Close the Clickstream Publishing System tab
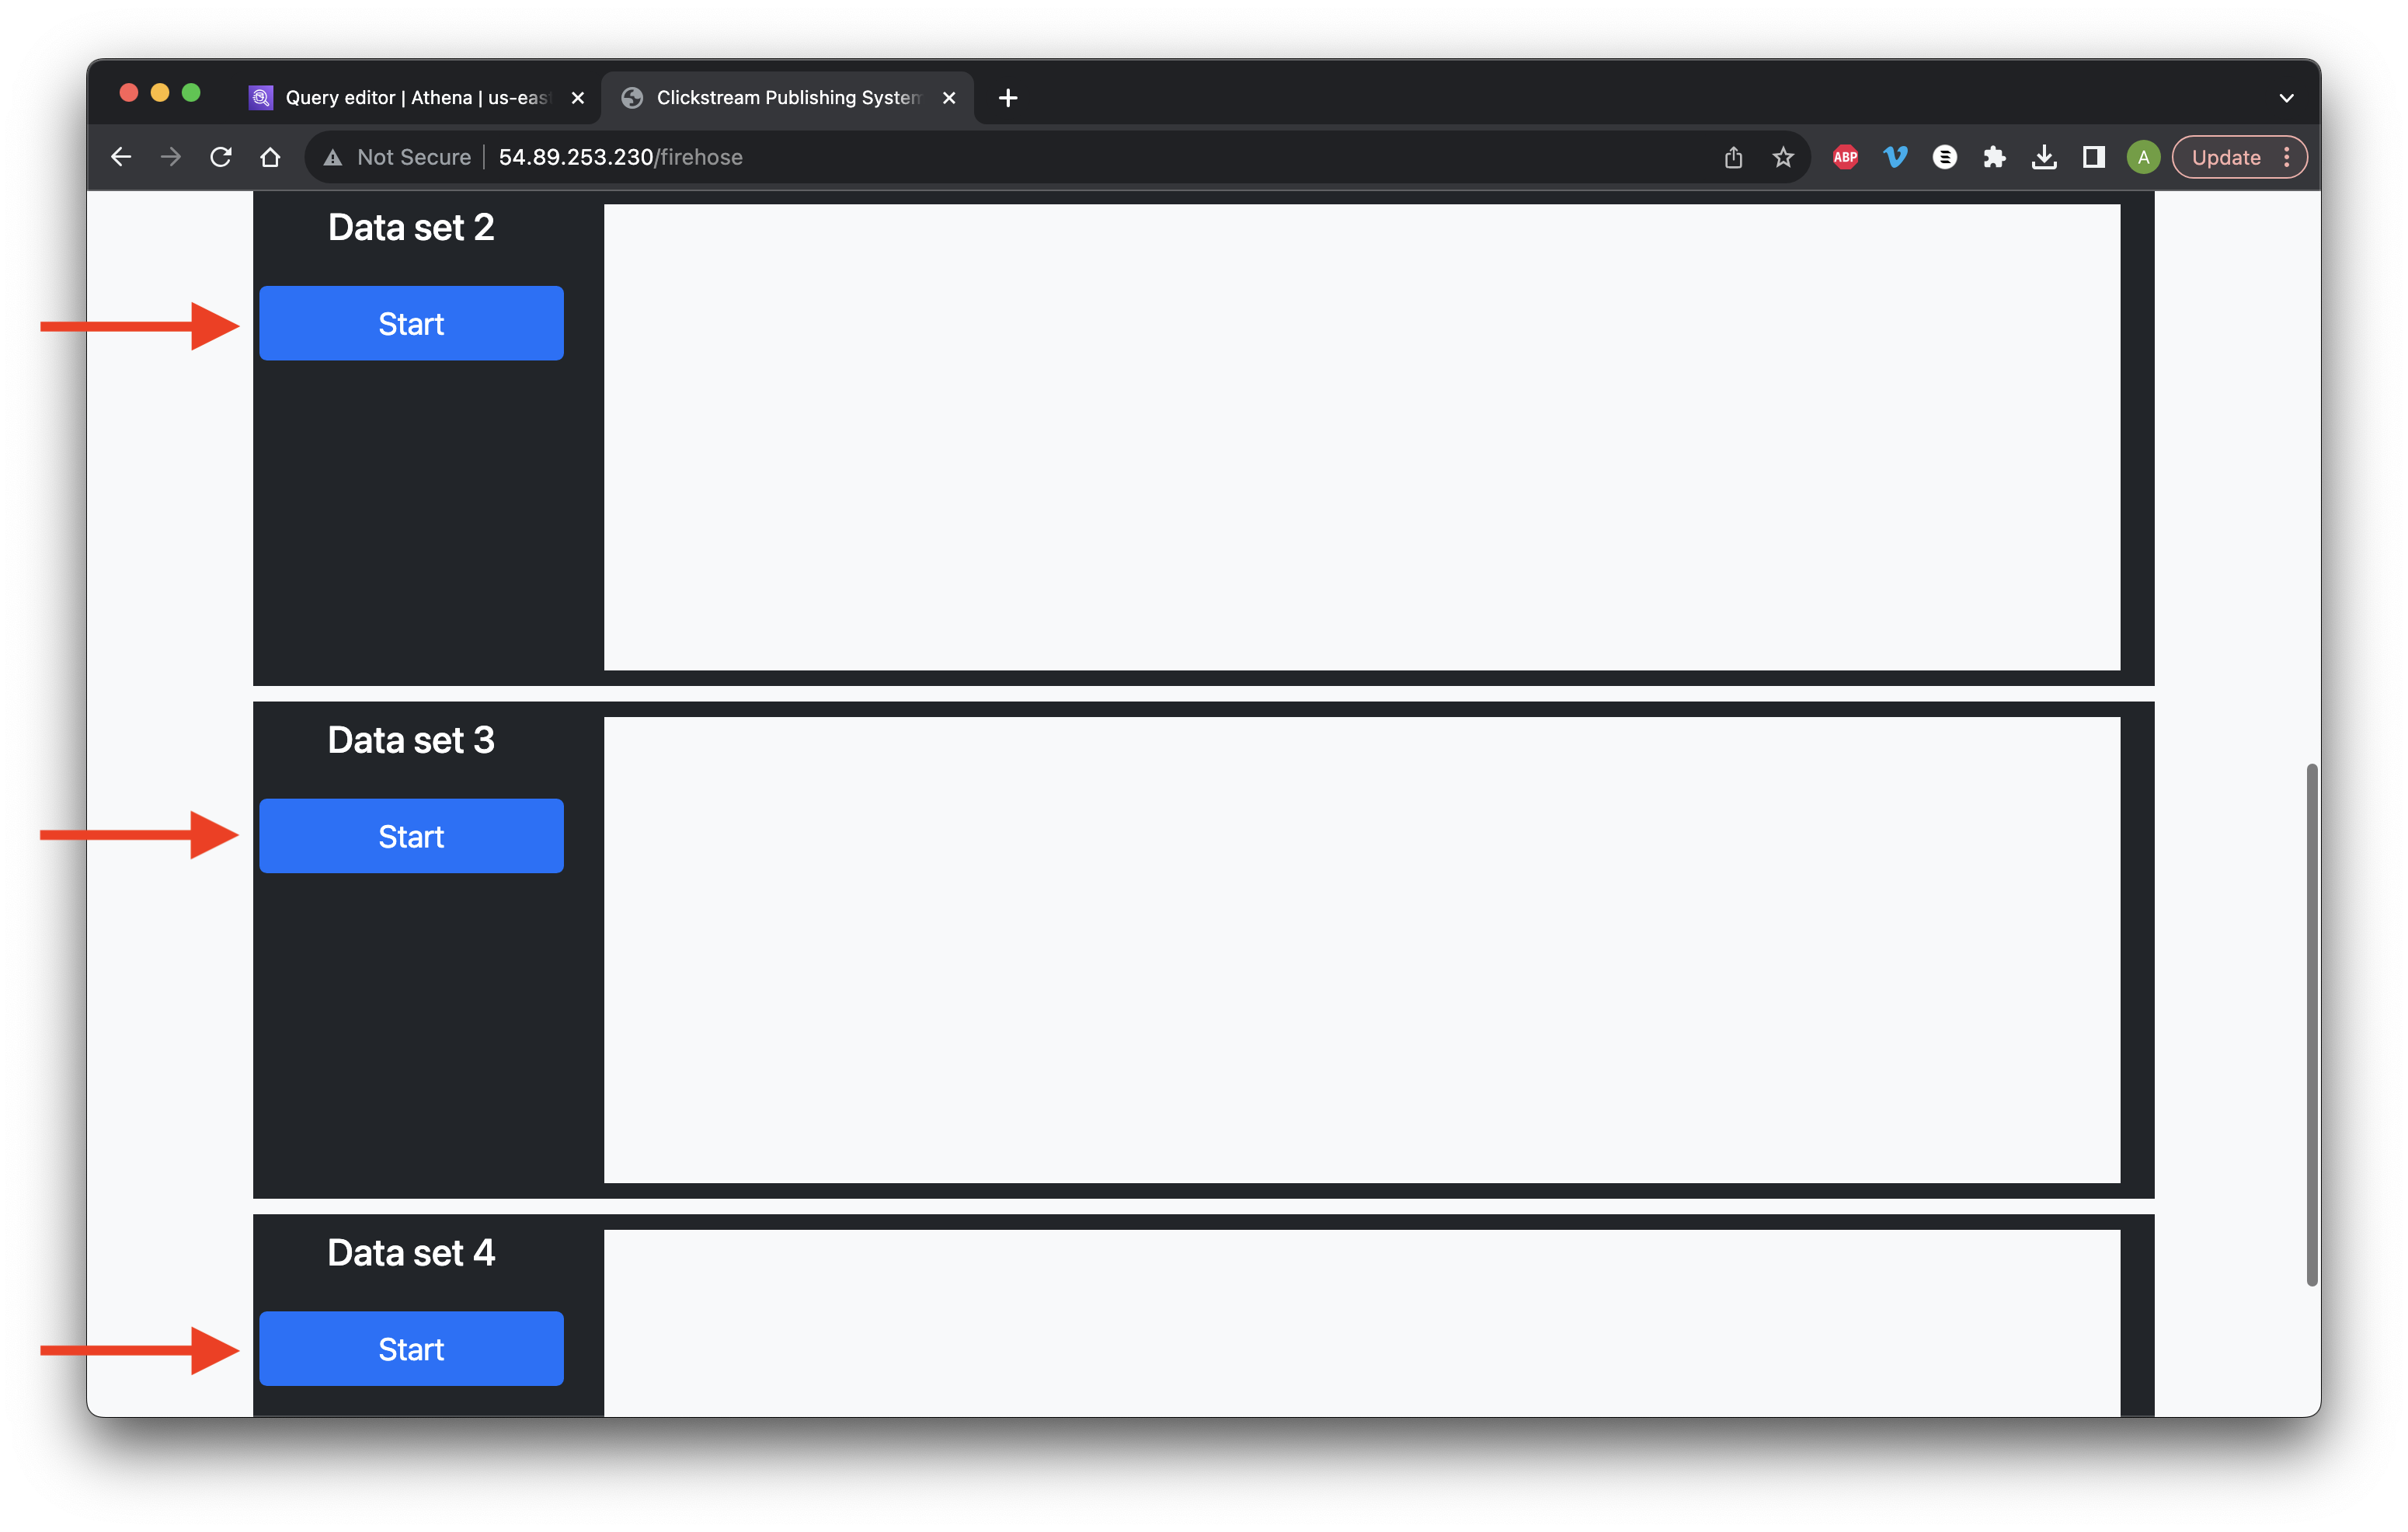The image size is (2408, 1532). pyautogui.click(x=949, y=98)
